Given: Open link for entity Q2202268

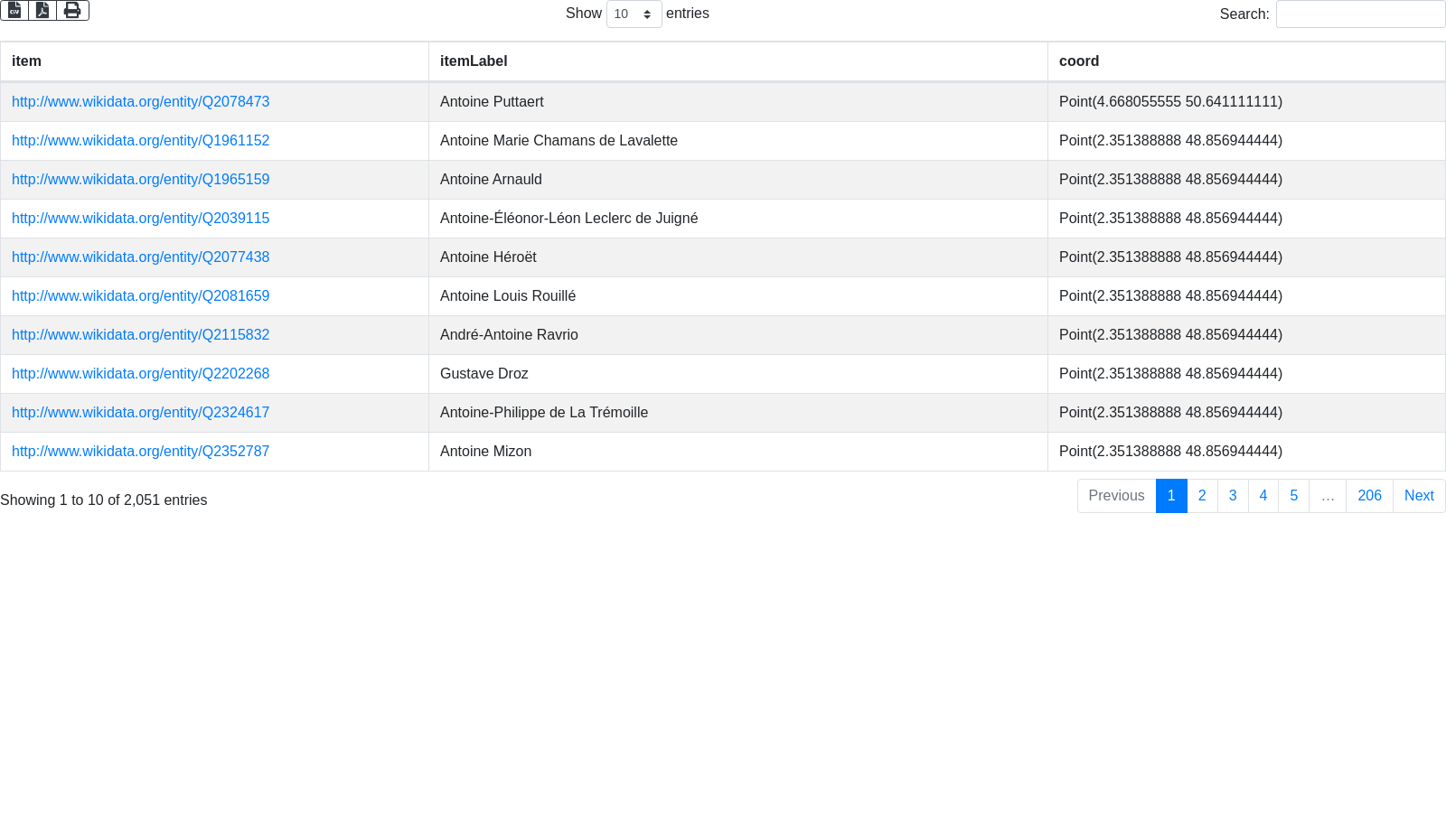Looking at the screenshot, I should [x=140, y=374].
